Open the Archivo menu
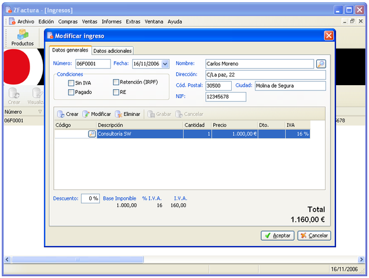This screenshot has width=369, height=278. [x=25, y=21]
